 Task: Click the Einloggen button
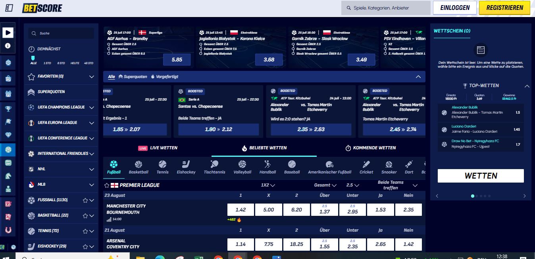(455, 8)
